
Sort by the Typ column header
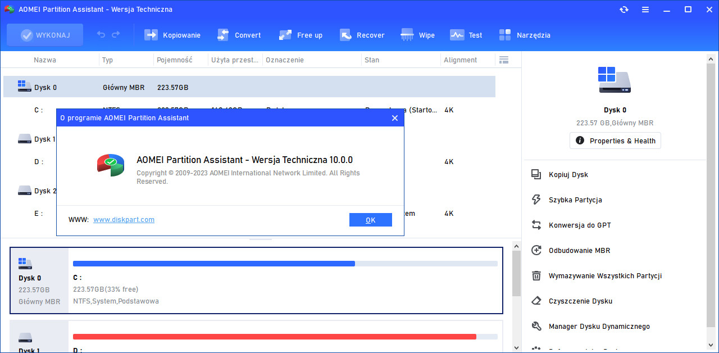(x=108, y=60)
